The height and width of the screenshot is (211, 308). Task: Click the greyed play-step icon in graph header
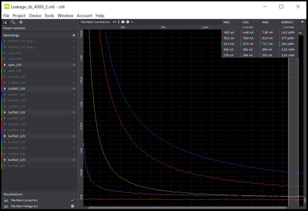tap(132, 22)
